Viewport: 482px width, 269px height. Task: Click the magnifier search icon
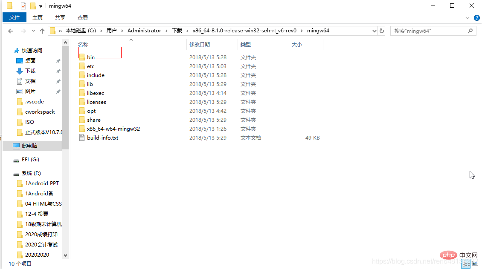coord(470,31)
